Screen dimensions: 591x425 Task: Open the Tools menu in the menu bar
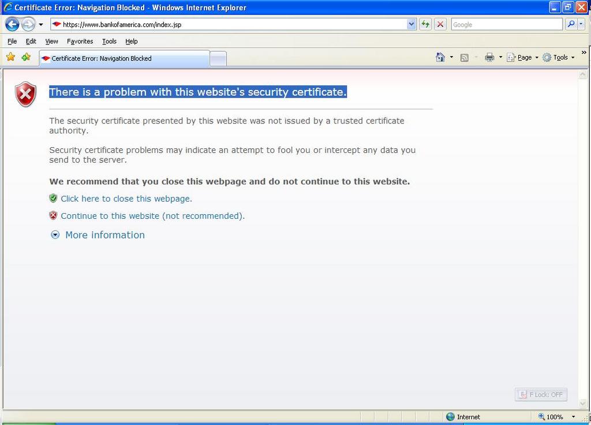click(109, 41)
